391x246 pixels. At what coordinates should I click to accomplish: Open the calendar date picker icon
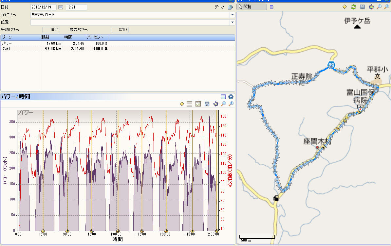coord(61,7)
